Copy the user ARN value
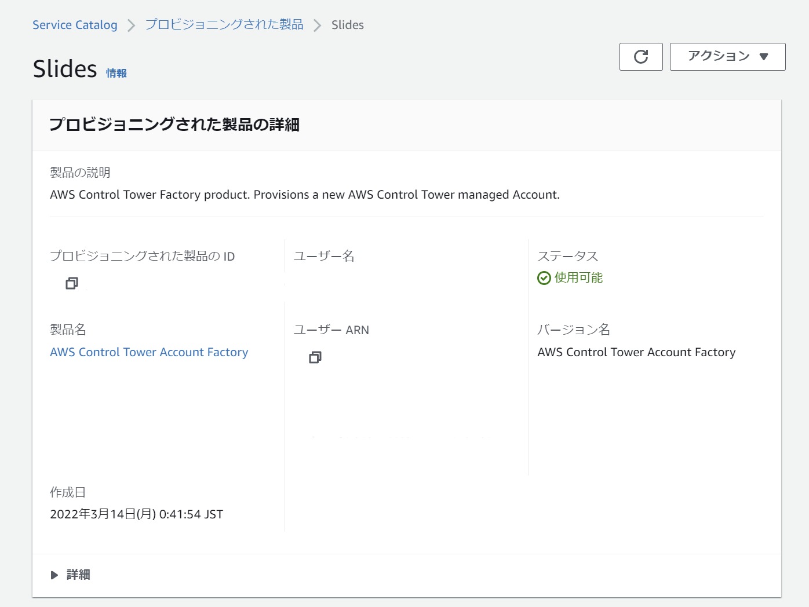809x607 pixels. pyautogui.click(x=315, y=357)
